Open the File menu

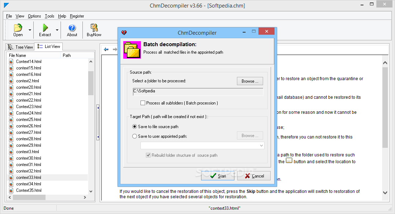point(9,16)
